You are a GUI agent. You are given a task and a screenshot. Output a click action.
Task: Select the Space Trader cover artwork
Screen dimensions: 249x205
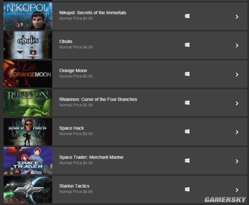click(28, 161)
